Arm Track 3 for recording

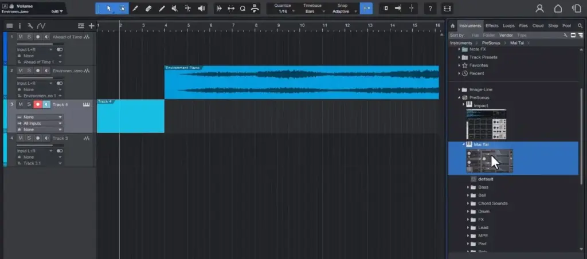pos(37,138)
